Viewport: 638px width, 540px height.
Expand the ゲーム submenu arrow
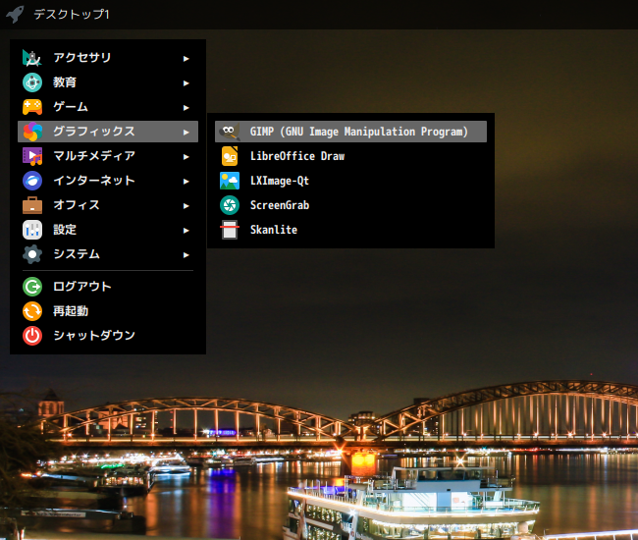pyautogui.click(x=186, y=108)
